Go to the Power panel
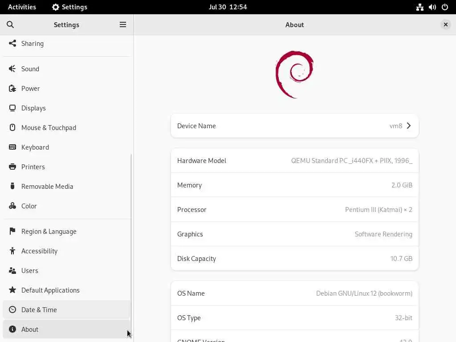Image resolution: width=456 pixels, height=342 pixels. pyautogui.click(x=66, y=89)
